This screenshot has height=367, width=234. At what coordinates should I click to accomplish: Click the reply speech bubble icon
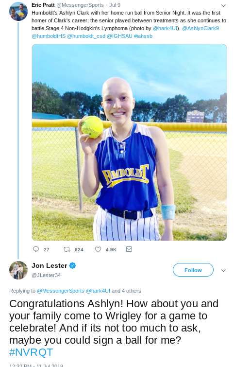coord(36,249)
